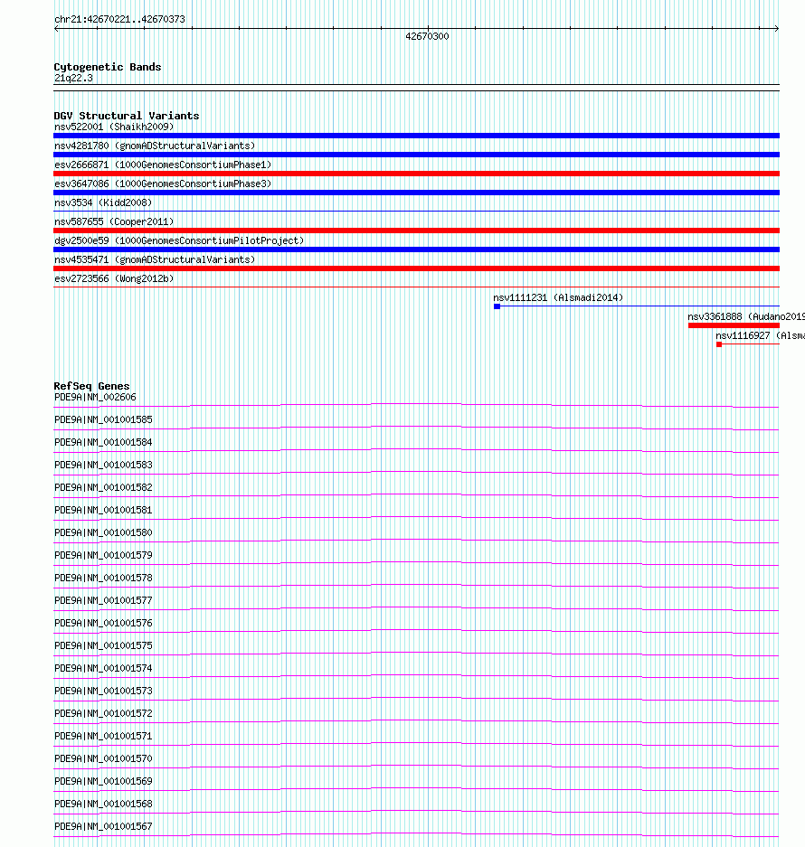Open transcript PDE9A|NM_001001583
Viewport: 805px width, 847px height.
(103, 466)
